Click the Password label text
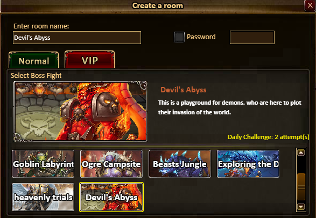This screenshot has width=316, height=218. click(201, 37)
